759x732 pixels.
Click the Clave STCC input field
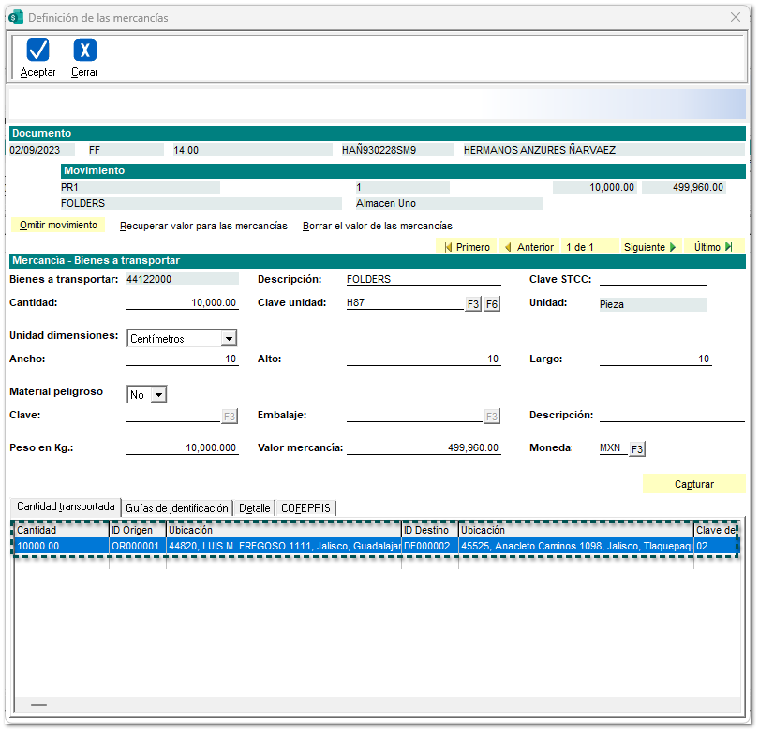[653, 279]
